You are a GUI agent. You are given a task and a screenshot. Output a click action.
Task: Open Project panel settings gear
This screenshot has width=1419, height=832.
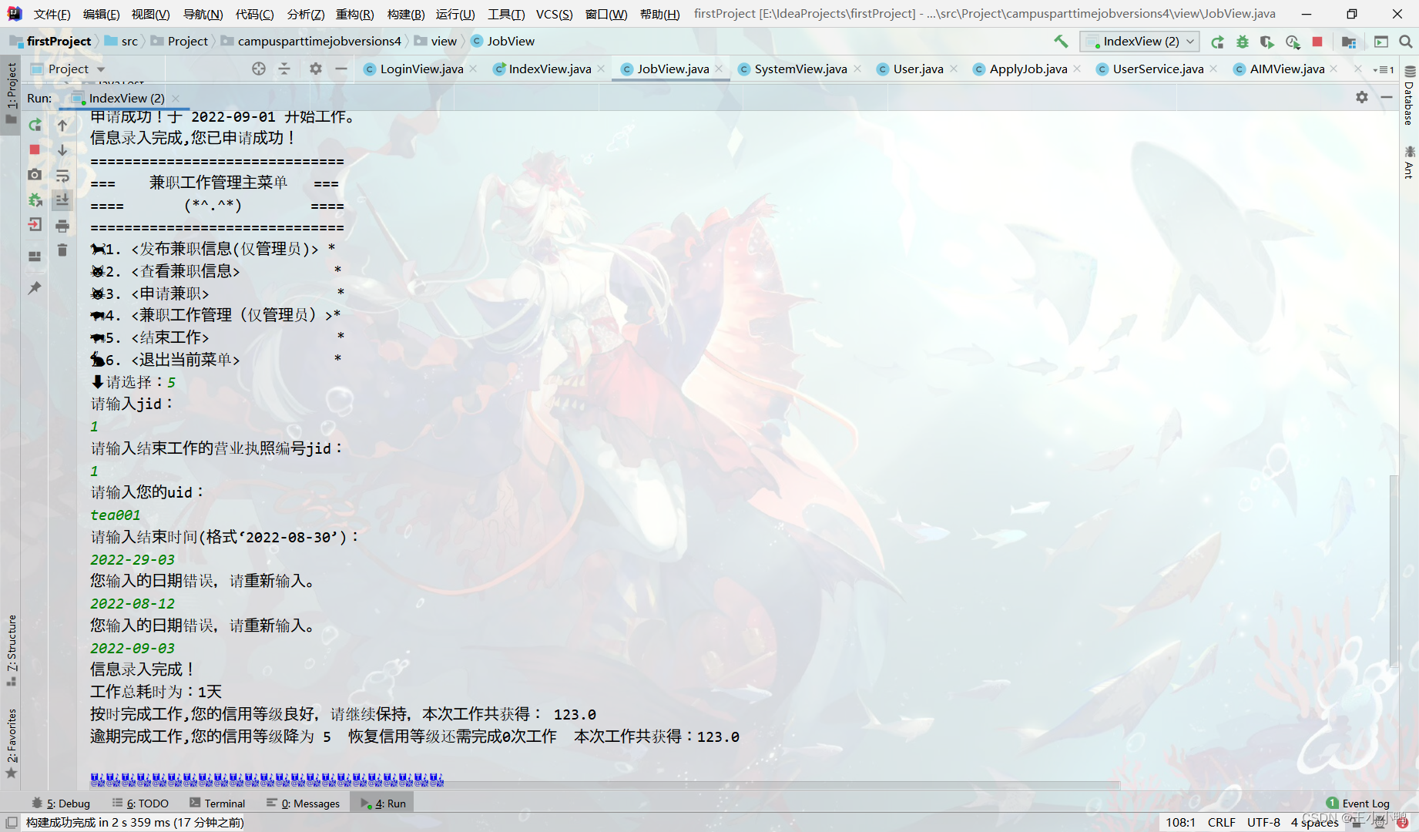(316, 69)
